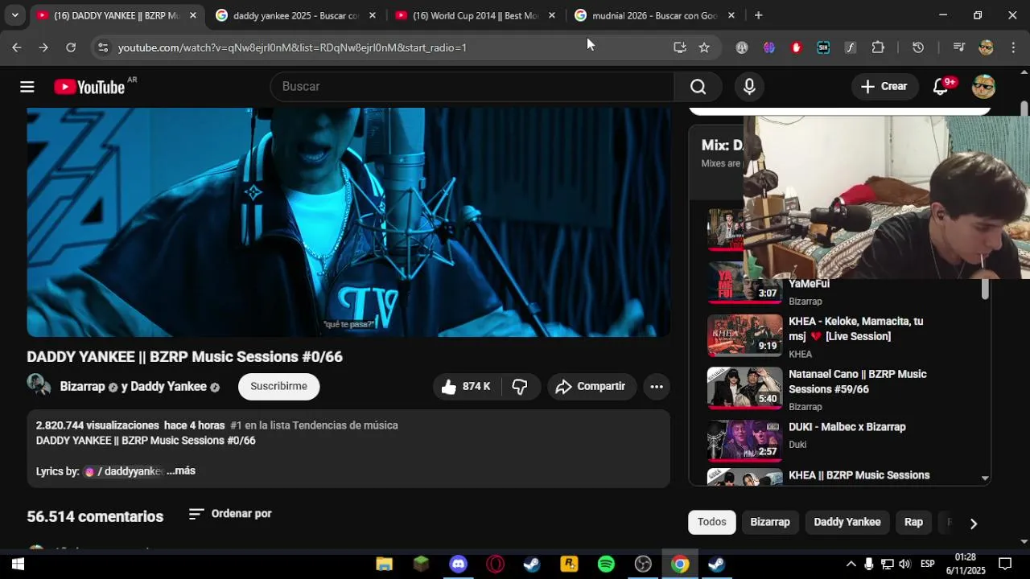The height and width of the screenshot is (579, 1030).
Task: Dislike the video
Action: (520, 387)
